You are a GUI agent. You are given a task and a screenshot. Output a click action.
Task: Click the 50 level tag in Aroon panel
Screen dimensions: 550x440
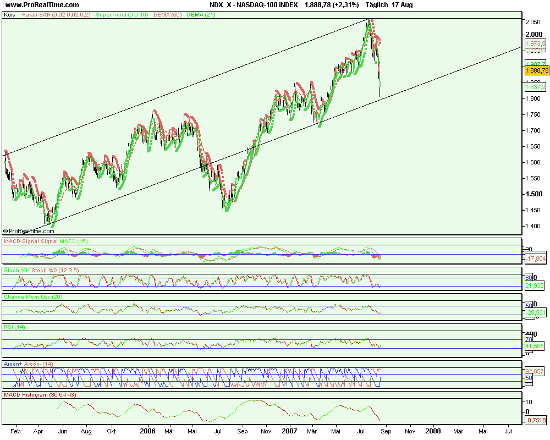[529, 378]
